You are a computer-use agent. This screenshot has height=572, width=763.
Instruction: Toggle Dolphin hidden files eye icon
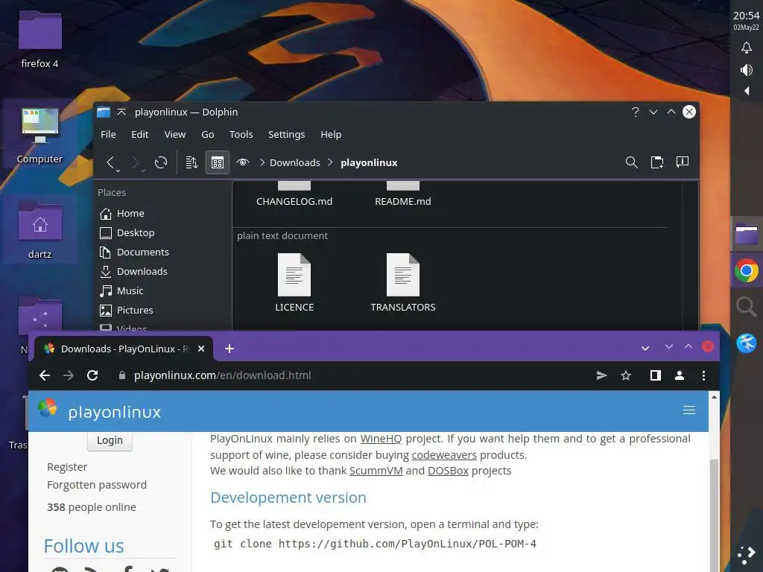pos(243,162)
